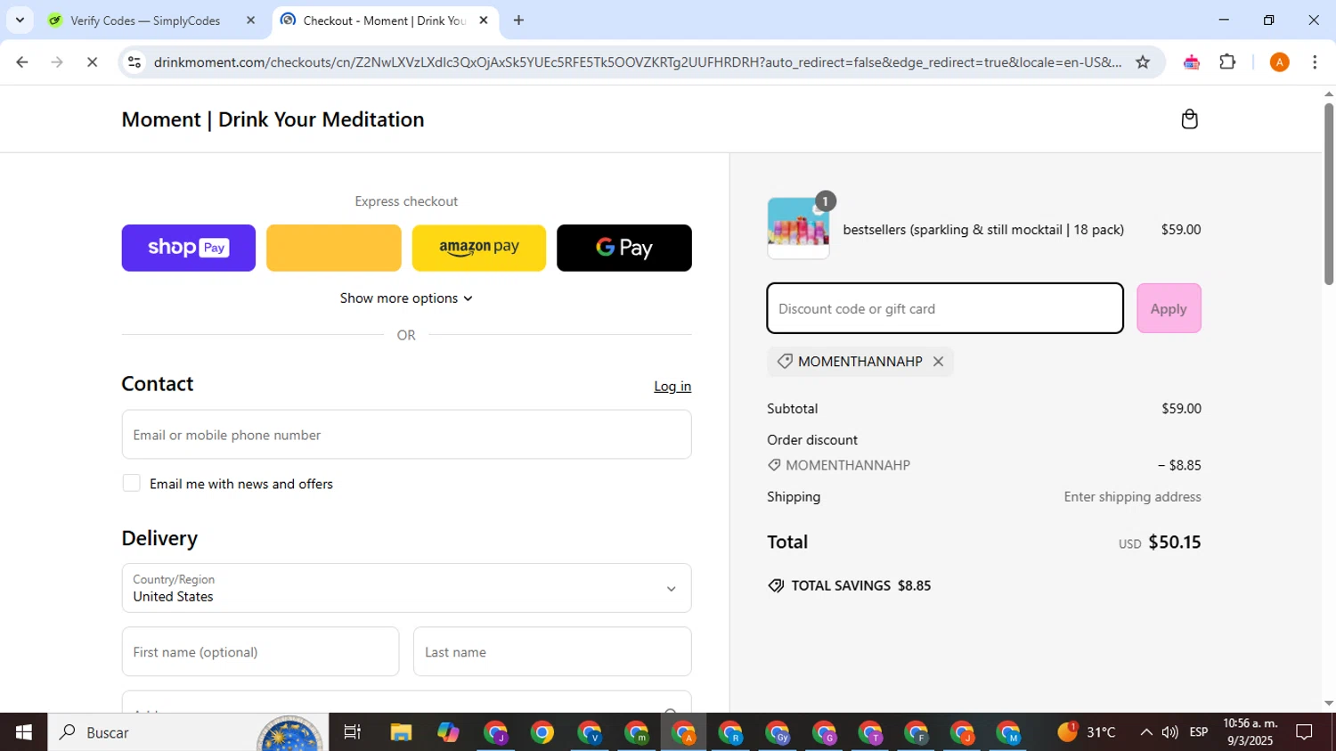The height and width of the screenshot is (751, 1336).
Task: Remove MOMENTHANNAHP discount code tag
Action: [x=938, y=362]
